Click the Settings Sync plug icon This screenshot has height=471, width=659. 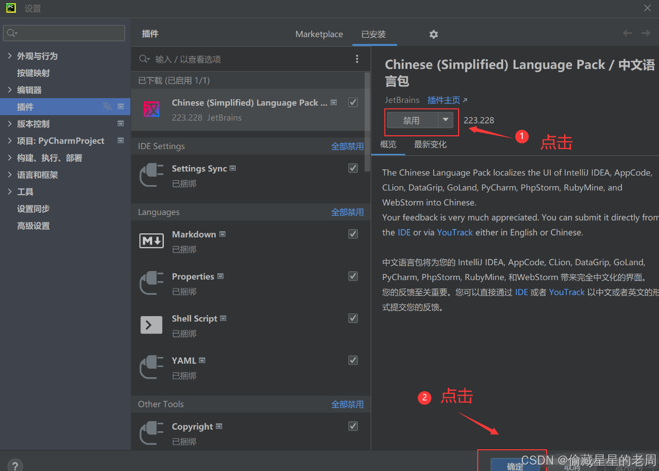(152, 176)
